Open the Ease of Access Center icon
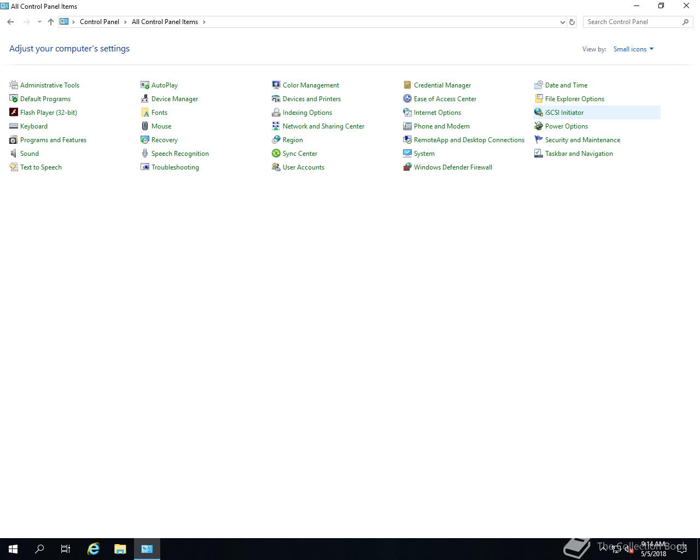Image resolution: width=700 pixels, height=560 pixels. tap(407, 98)
